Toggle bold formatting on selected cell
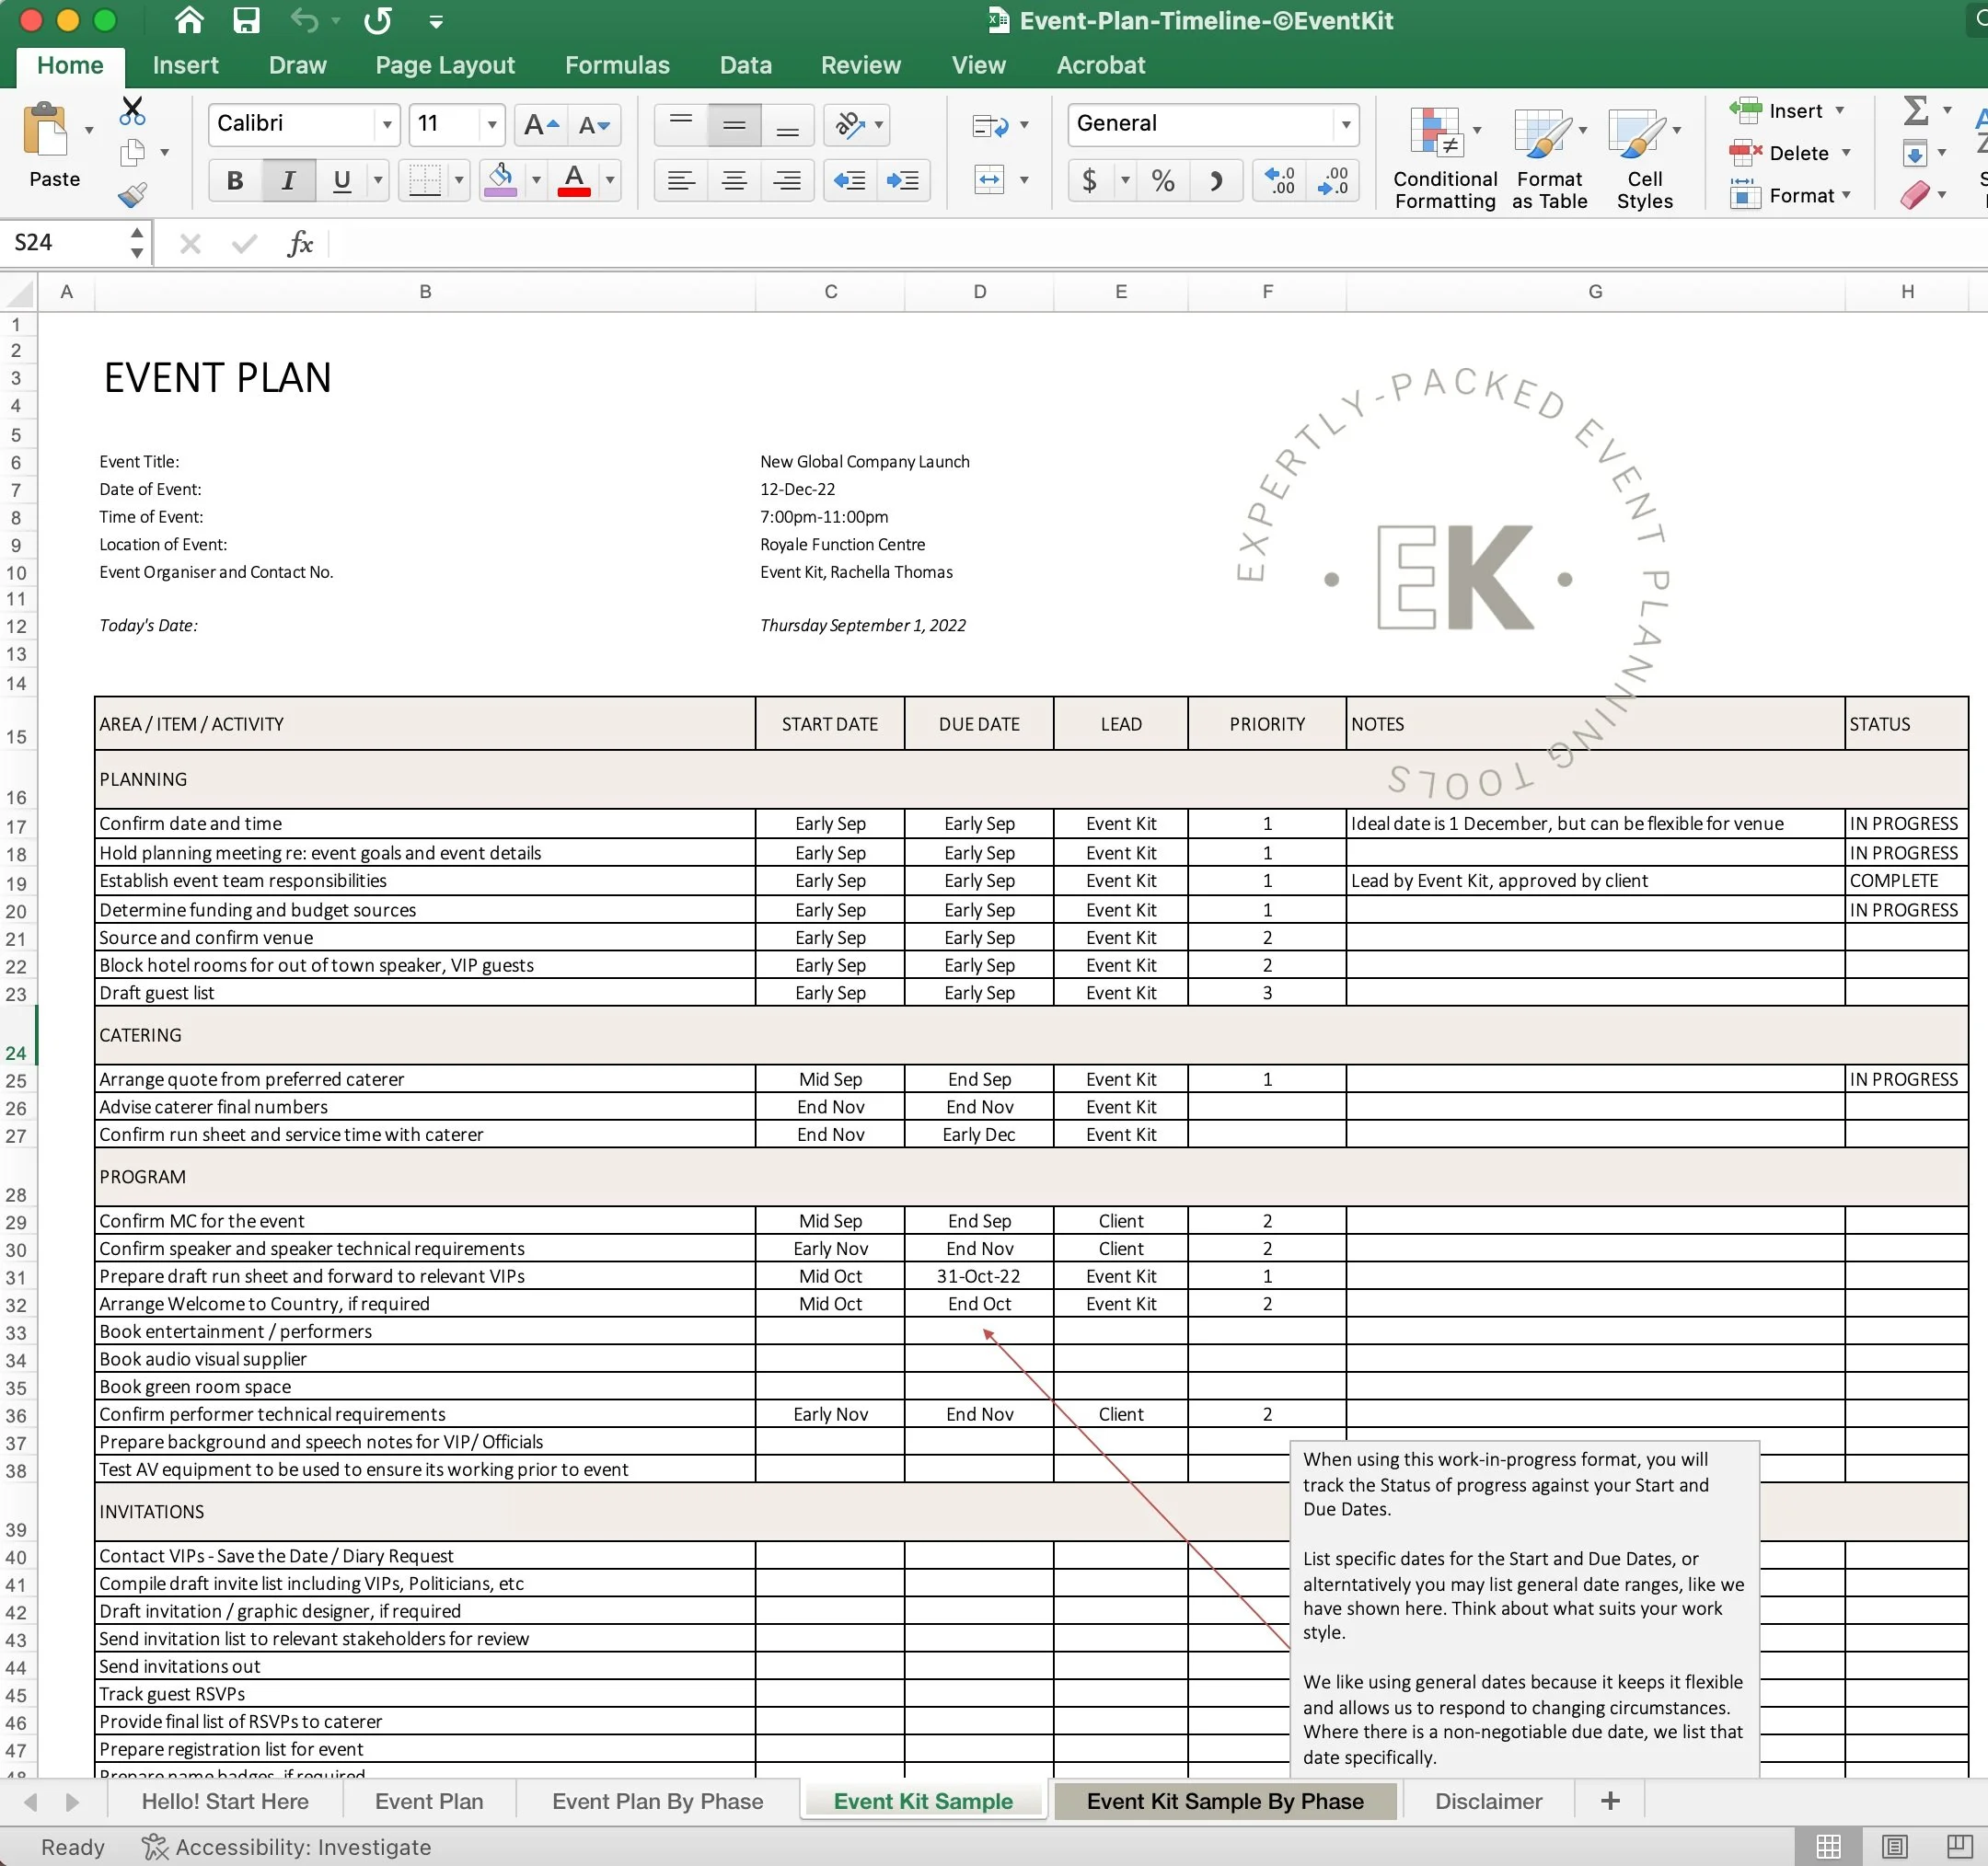1988x1866 pixels. click(234, 180)
